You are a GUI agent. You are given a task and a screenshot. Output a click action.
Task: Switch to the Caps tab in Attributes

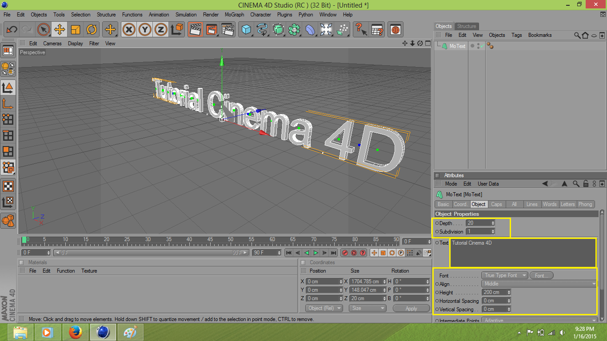click(x=496, y=204)
